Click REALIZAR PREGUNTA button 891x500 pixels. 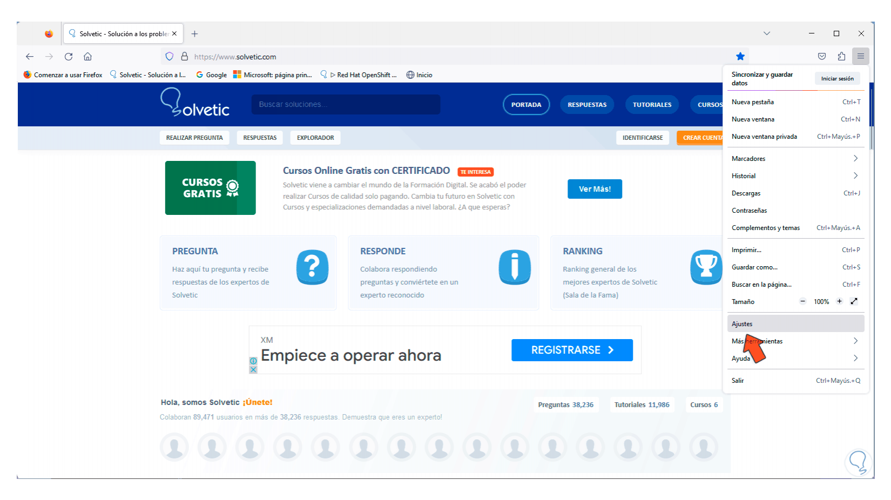tap(194, 138)
